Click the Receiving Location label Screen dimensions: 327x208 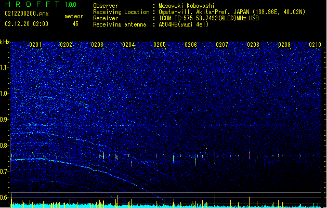pyautogui.click(x=121, y=12)
